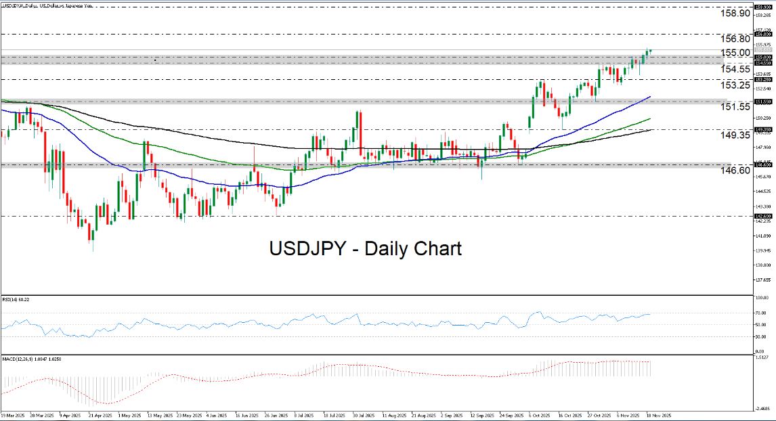Click the 'USDJPY - Daily Chart' title text
Viewport: 776px width, 421px height.
(x=366, y=248)
